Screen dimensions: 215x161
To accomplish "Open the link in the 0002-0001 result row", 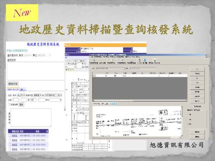I will coord(15,149).
